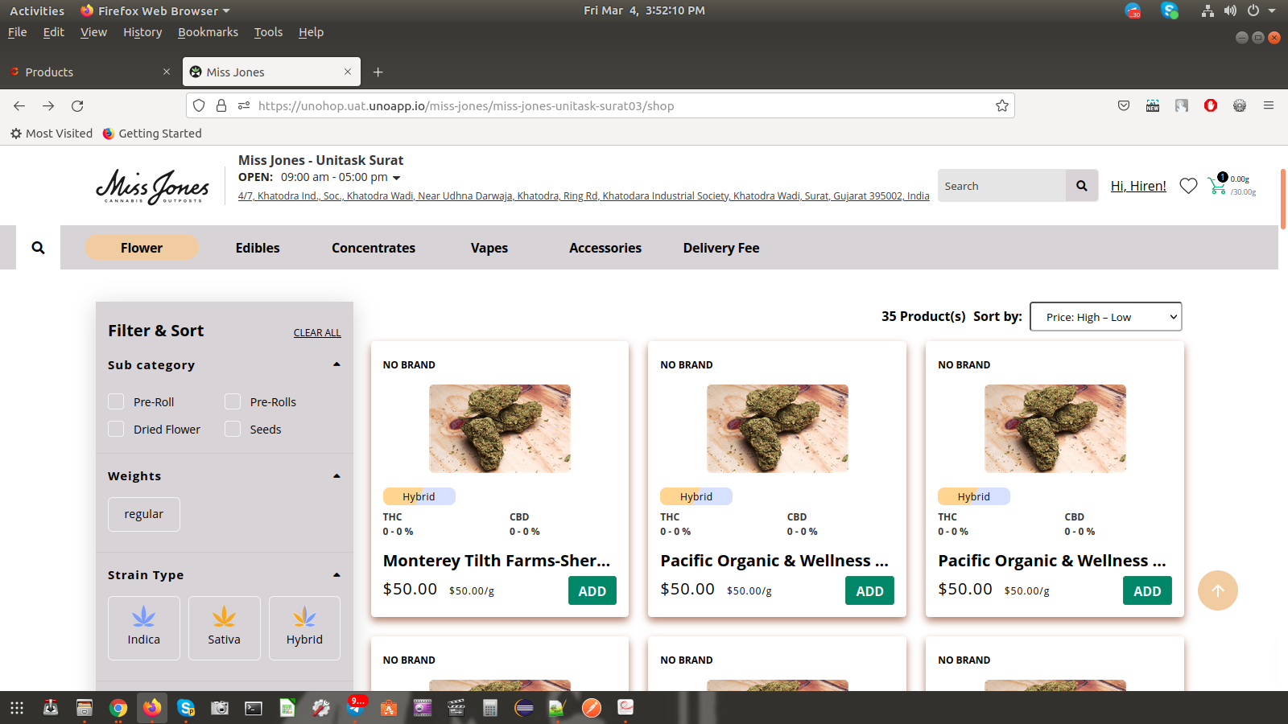Open the shopping cart icon
The image size is (1288, 724).
tap(1217, 186)
